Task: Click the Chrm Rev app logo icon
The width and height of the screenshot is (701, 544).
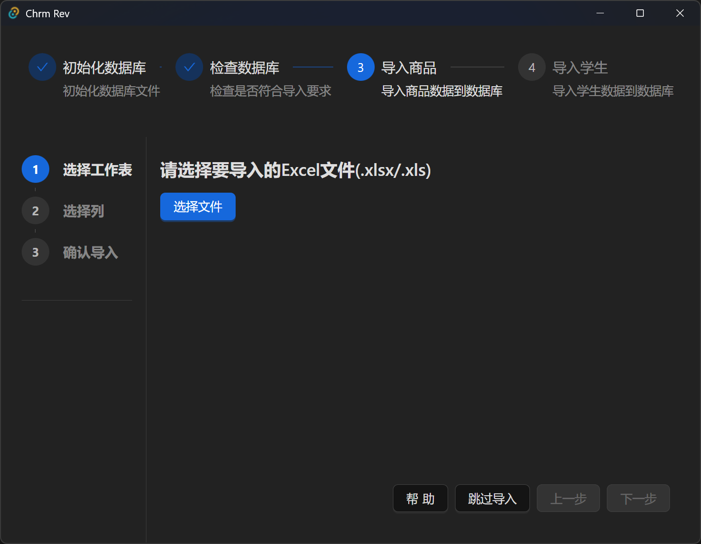Action: (x=14, y=13)
